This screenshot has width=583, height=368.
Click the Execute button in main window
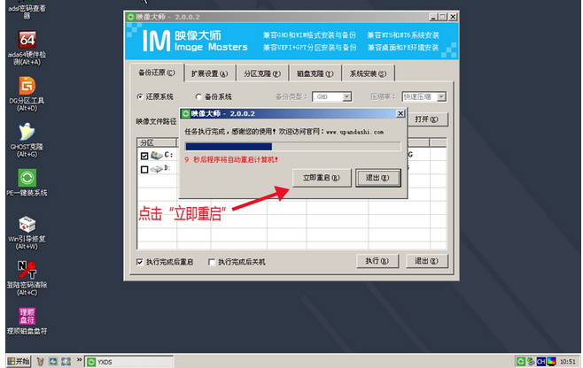pos(377,261)
